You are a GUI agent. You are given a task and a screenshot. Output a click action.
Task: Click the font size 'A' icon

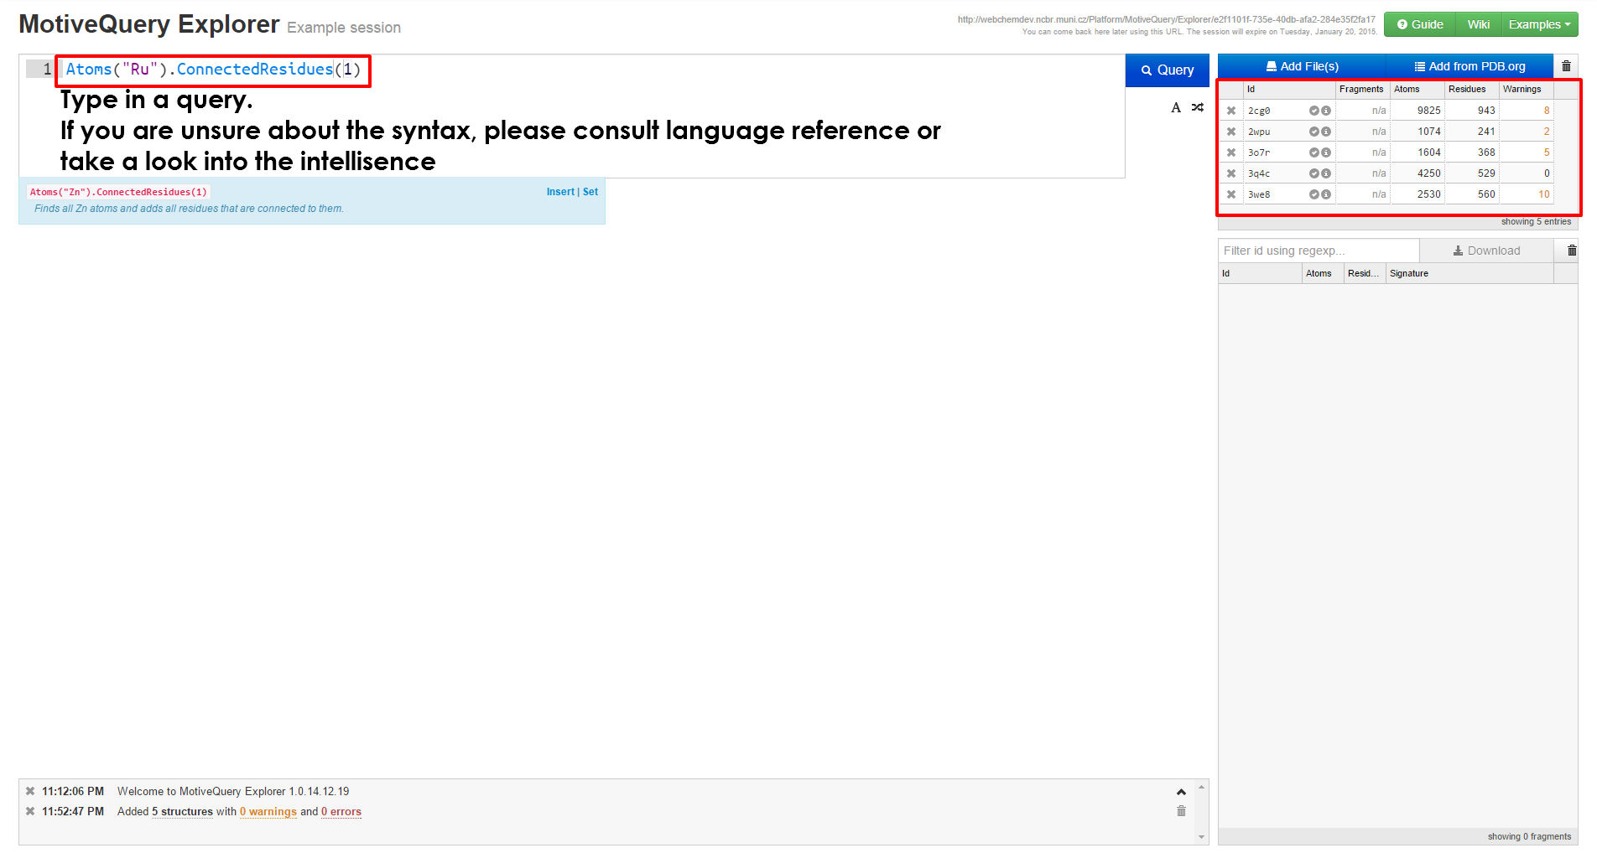(x=1176, y=107)
